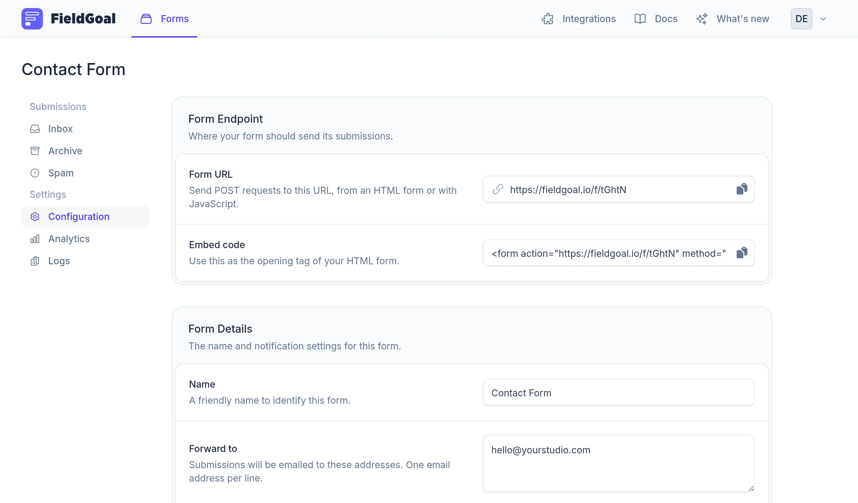Image resolution: width=858 pixels, height=503 pixels.
Task: Open the Integrations page
Action: [579, 19]
